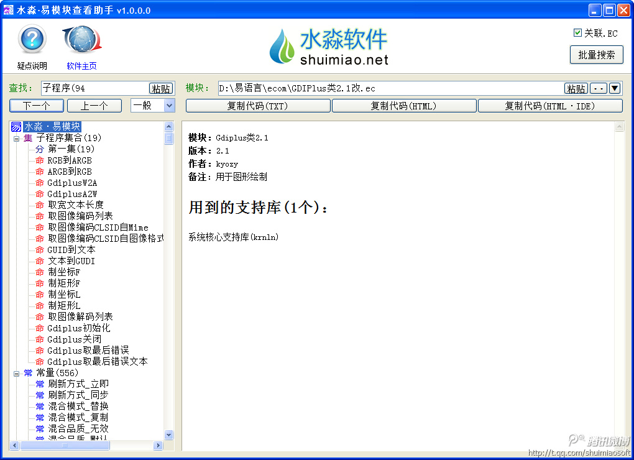The height and width of the screenshot is (460, 634).
Task: Click the app icon in the title bar
Action: coord(8,10)
